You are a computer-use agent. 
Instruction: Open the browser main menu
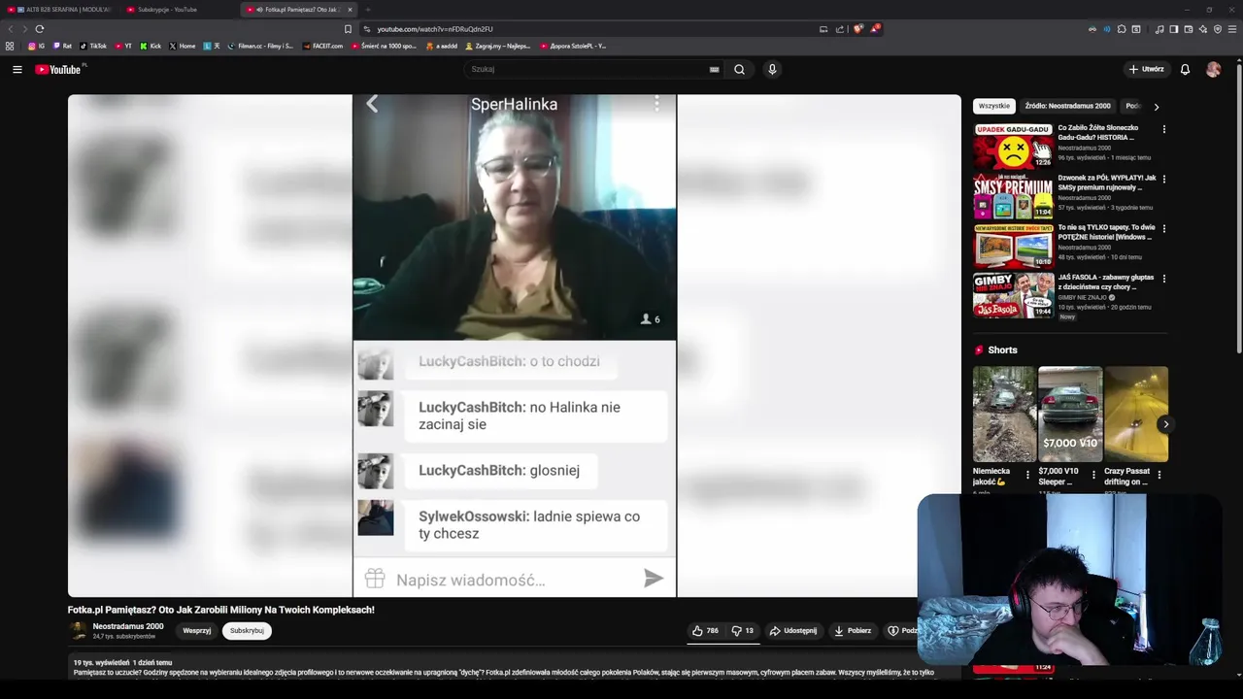(x=1232, y=29)
